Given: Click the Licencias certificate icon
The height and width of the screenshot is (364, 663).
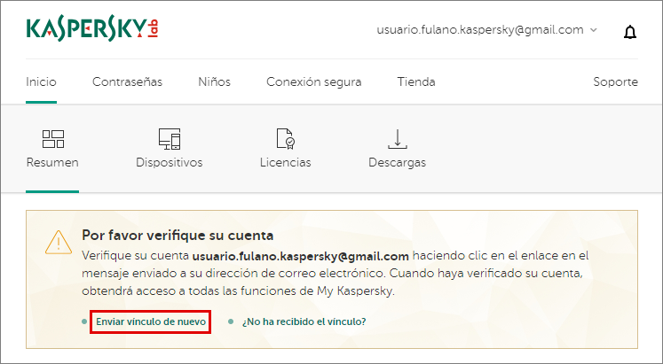Looking at the screenshot, I should click(286, 139).
